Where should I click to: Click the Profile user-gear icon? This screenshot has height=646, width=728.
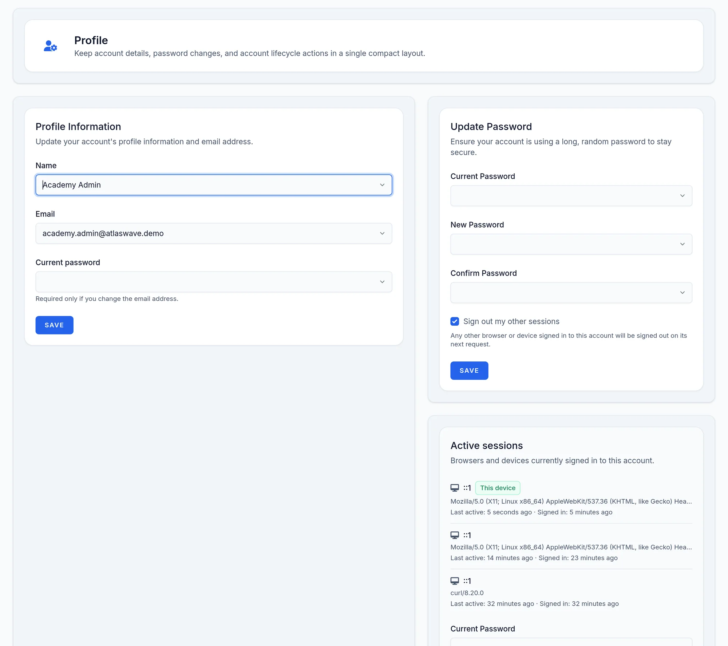(x=50, y=46)
